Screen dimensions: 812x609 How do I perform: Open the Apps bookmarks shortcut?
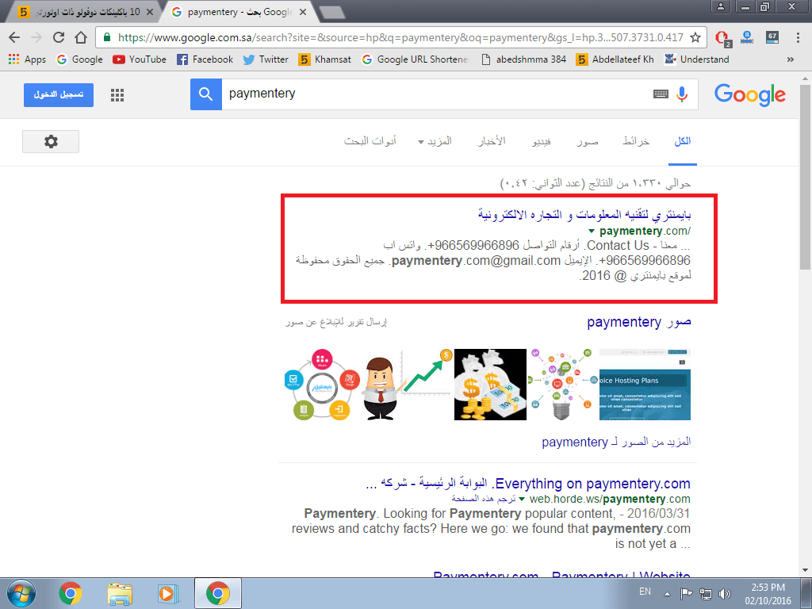[x=28, y=59]
